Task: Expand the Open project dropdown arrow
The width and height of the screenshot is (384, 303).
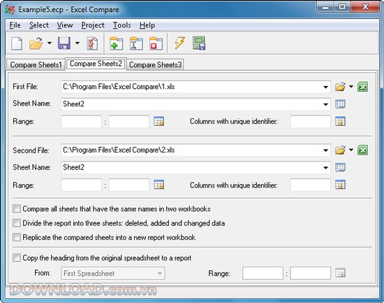Action: (50, 43)
